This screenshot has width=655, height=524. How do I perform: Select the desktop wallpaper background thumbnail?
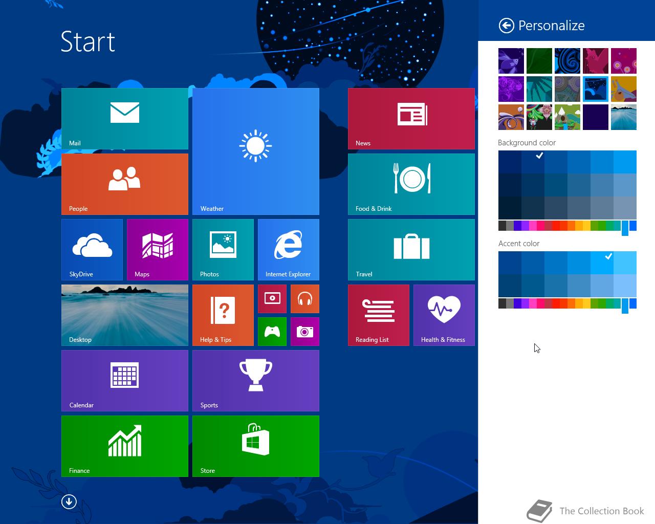(624, 117)
